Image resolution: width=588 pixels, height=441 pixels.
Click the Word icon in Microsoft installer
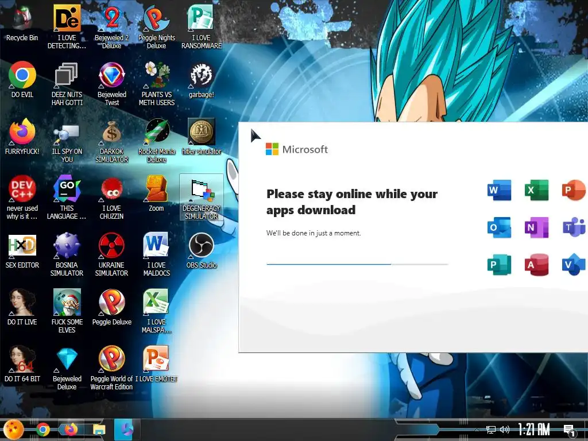[499, 190]
